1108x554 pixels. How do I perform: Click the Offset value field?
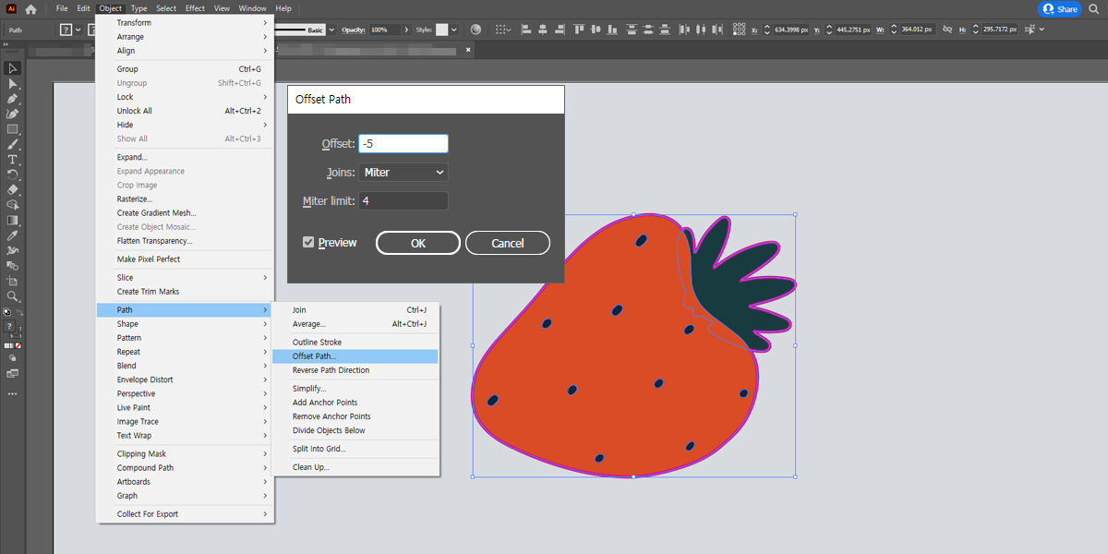click(403, 144)
